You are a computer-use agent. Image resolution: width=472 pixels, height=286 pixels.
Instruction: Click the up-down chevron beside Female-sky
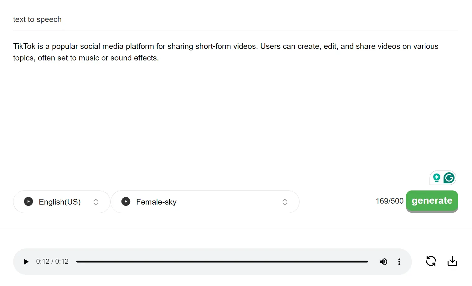point(285,202)
